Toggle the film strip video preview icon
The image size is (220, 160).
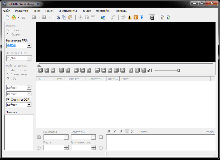click(x=152, y=18)
